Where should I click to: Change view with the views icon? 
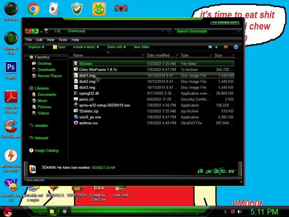[210, 47]
